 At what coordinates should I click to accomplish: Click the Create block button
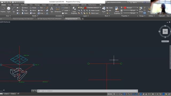110,8
